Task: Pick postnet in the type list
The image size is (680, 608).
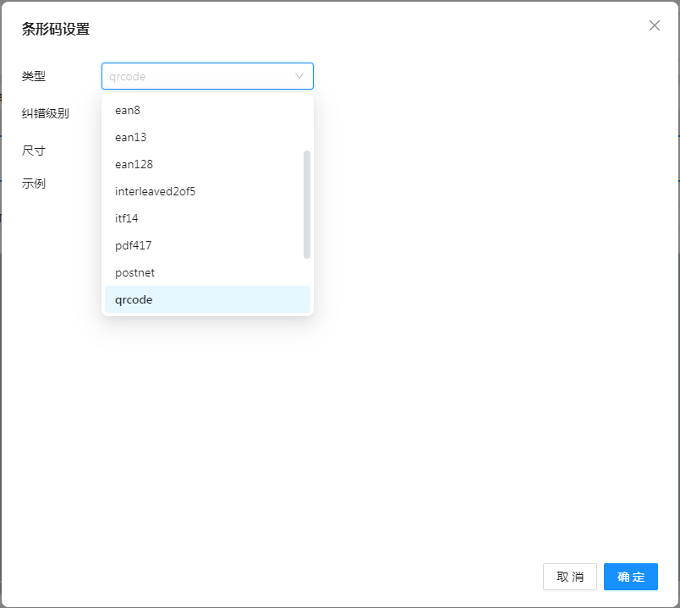Action: tap(135, 272)
